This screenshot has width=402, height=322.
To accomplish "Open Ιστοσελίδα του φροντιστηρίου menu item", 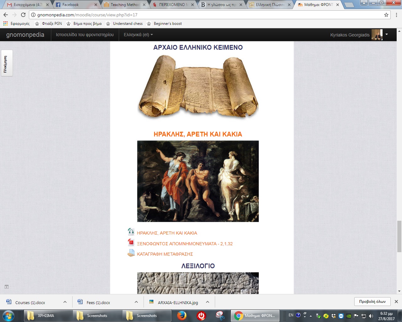I will [x=85, y=35].
